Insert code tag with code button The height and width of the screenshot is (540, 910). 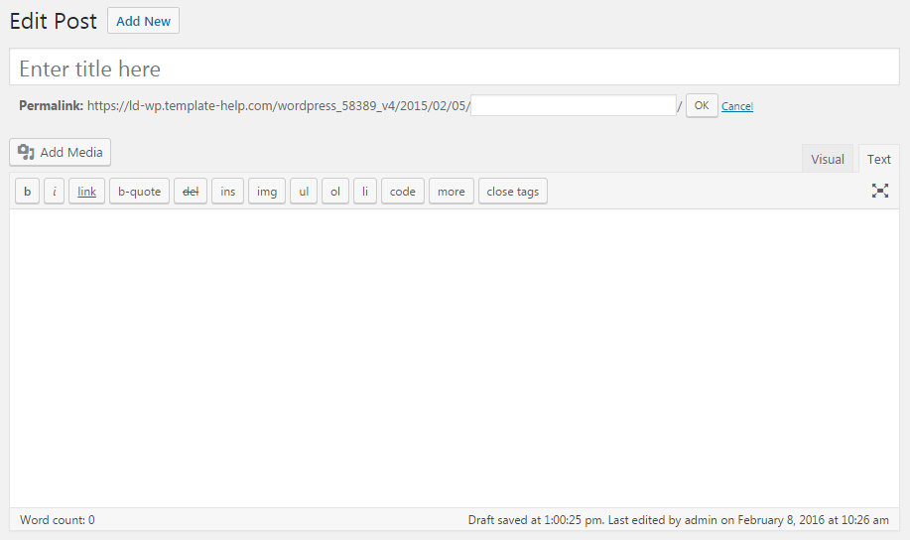point(403,191)
